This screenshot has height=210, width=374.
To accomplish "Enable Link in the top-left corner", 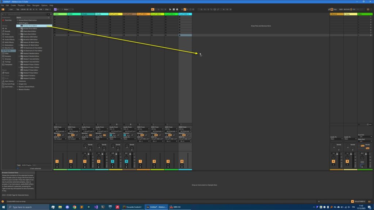I will 11,9.
